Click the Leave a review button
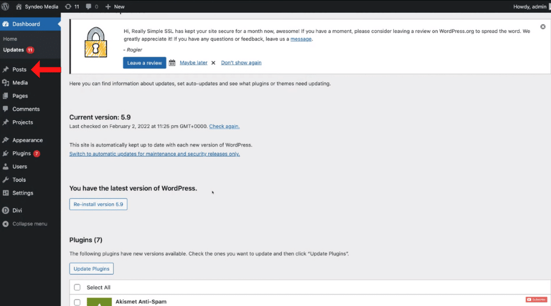The image size is (551, 306). point(144,63)
